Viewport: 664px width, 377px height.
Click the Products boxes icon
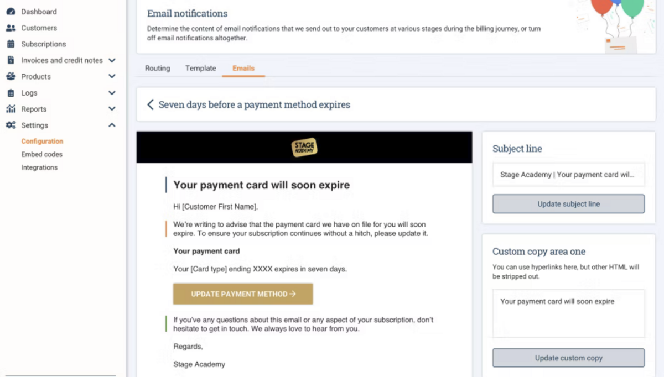[x=11, y=76]
